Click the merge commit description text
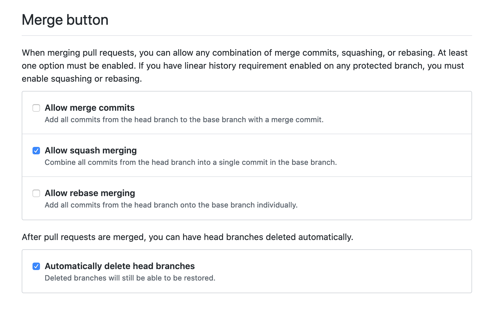The width and height of the screenshot is (495, 313). click(x=184, y=120)
